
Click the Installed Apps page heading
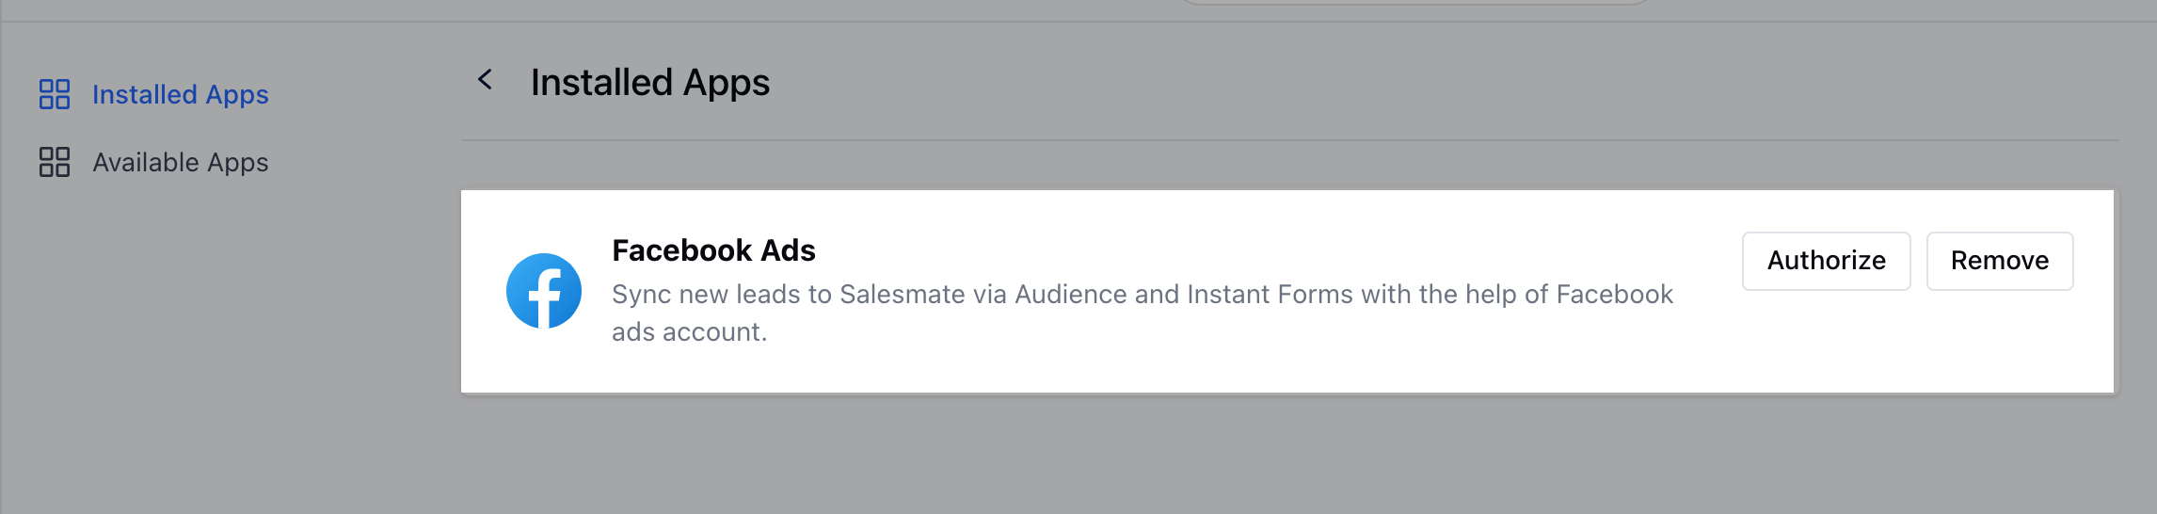point(650,82)
